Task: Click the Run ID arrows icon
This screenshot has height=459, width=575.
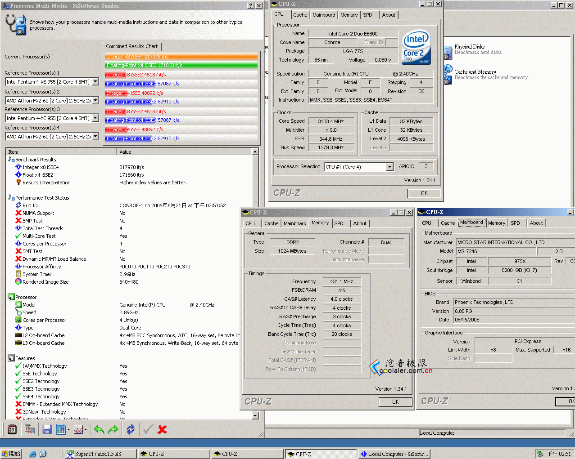Action: click(x=18, y=205)
